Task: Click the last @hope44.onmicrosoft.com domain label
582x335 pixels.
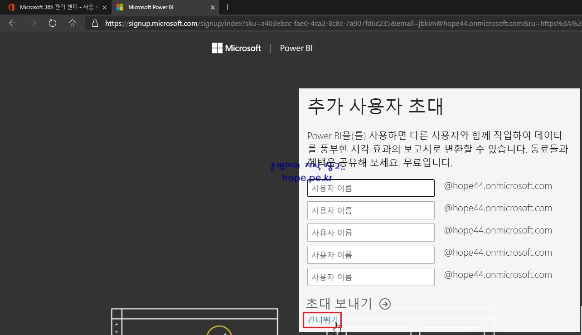Action: [x=498, y=275]
